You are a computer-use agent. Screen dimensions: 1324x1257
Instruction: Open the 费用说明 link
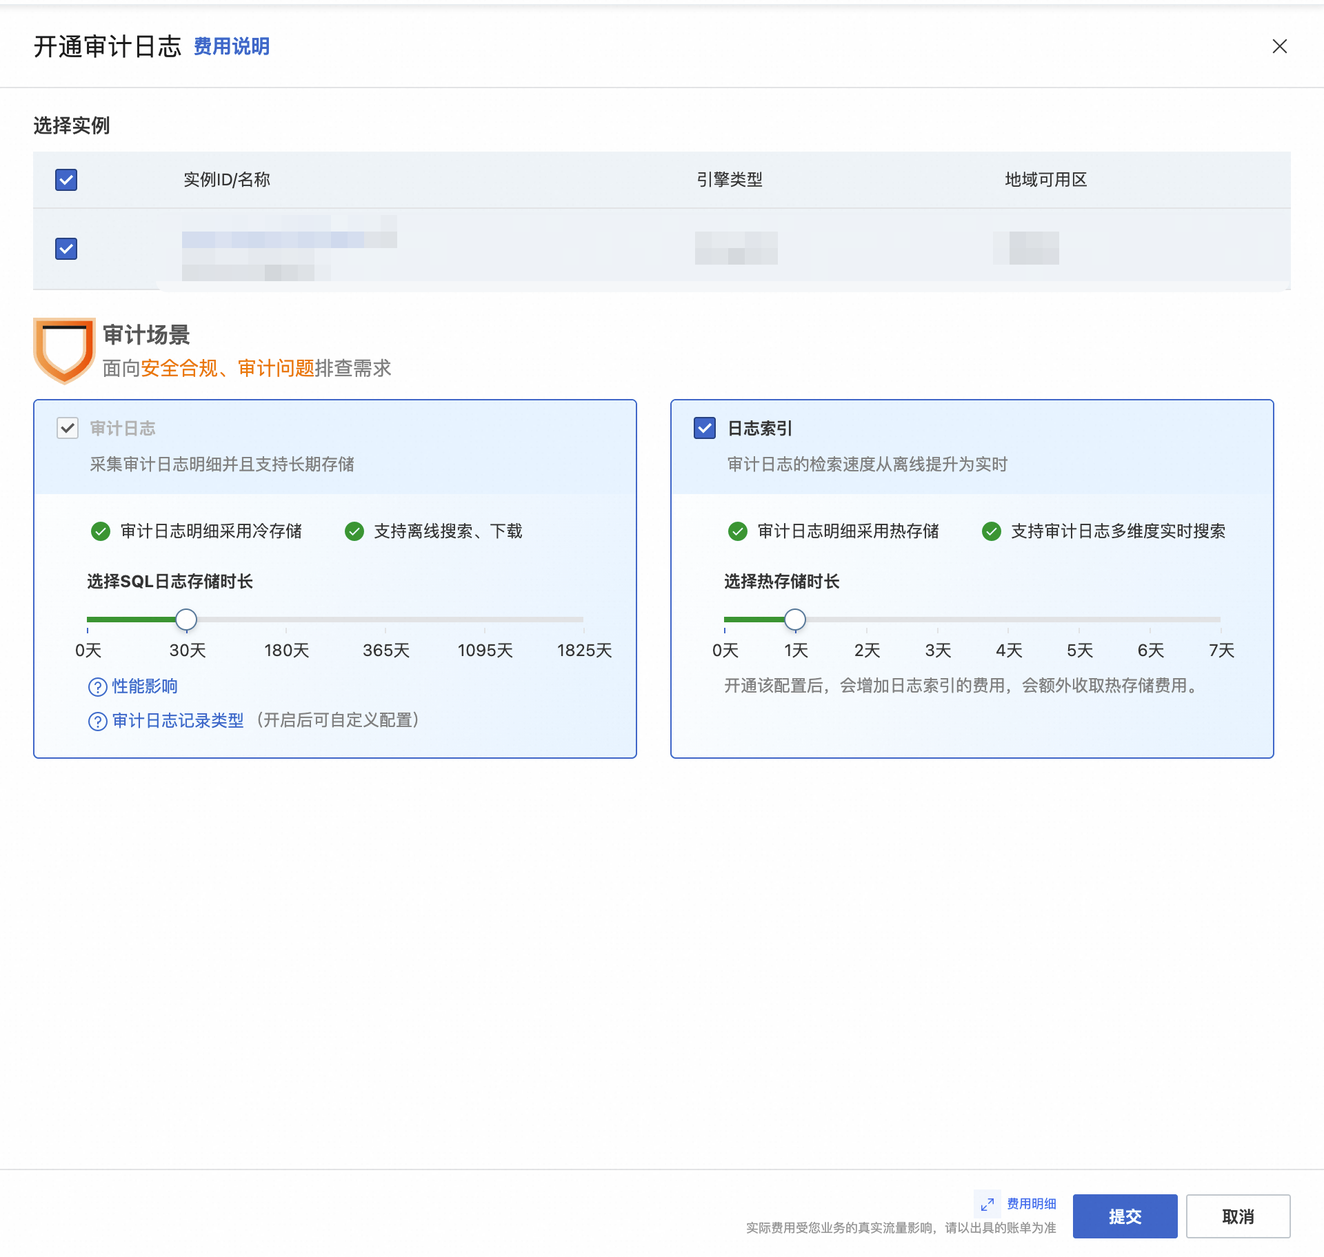[232, 47]
